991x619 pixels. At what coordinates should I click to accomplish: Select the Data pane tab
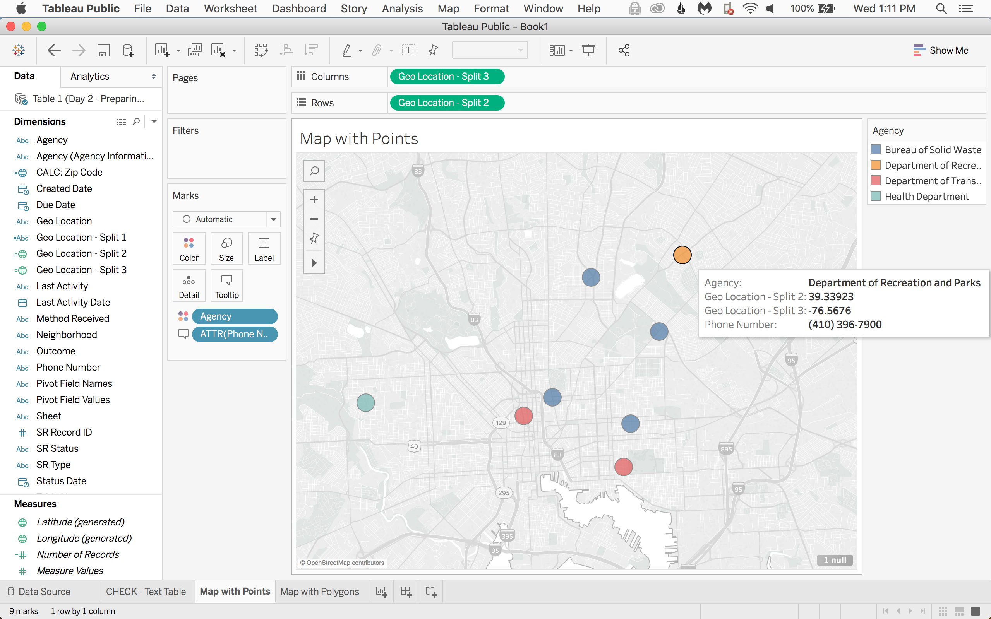click(24, 76)
